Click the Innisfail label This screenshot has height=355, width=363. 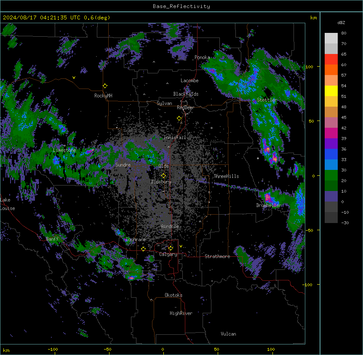[x=175, y=137]
